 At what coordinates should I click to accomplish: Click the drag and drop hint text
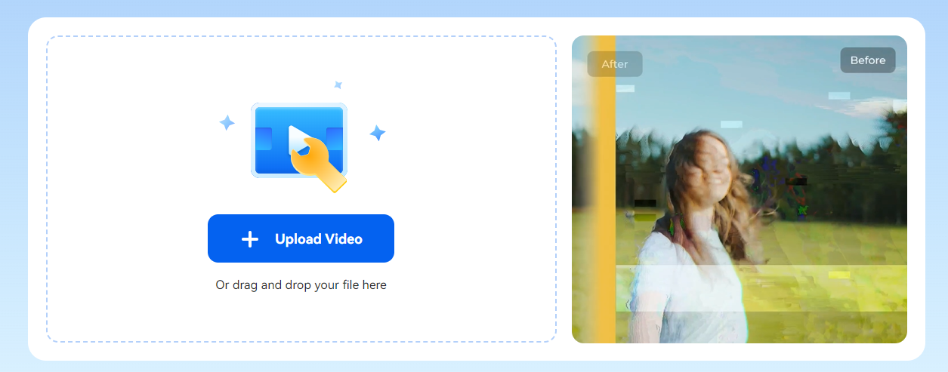point(301,285)
